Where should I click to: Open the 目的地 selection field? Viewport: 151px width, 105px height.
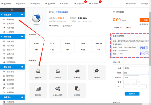tap(136, 73)
